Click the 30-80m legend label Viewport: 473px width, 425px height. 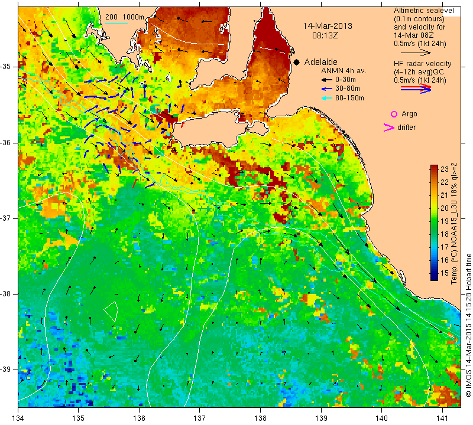pyautogui.click(x=347, y=89)
